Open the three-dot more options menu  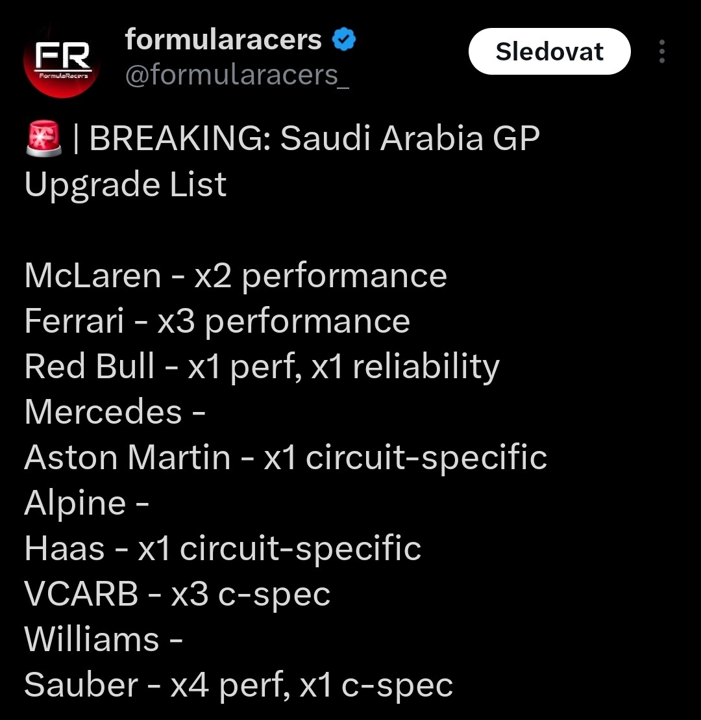tap(661, 51)
